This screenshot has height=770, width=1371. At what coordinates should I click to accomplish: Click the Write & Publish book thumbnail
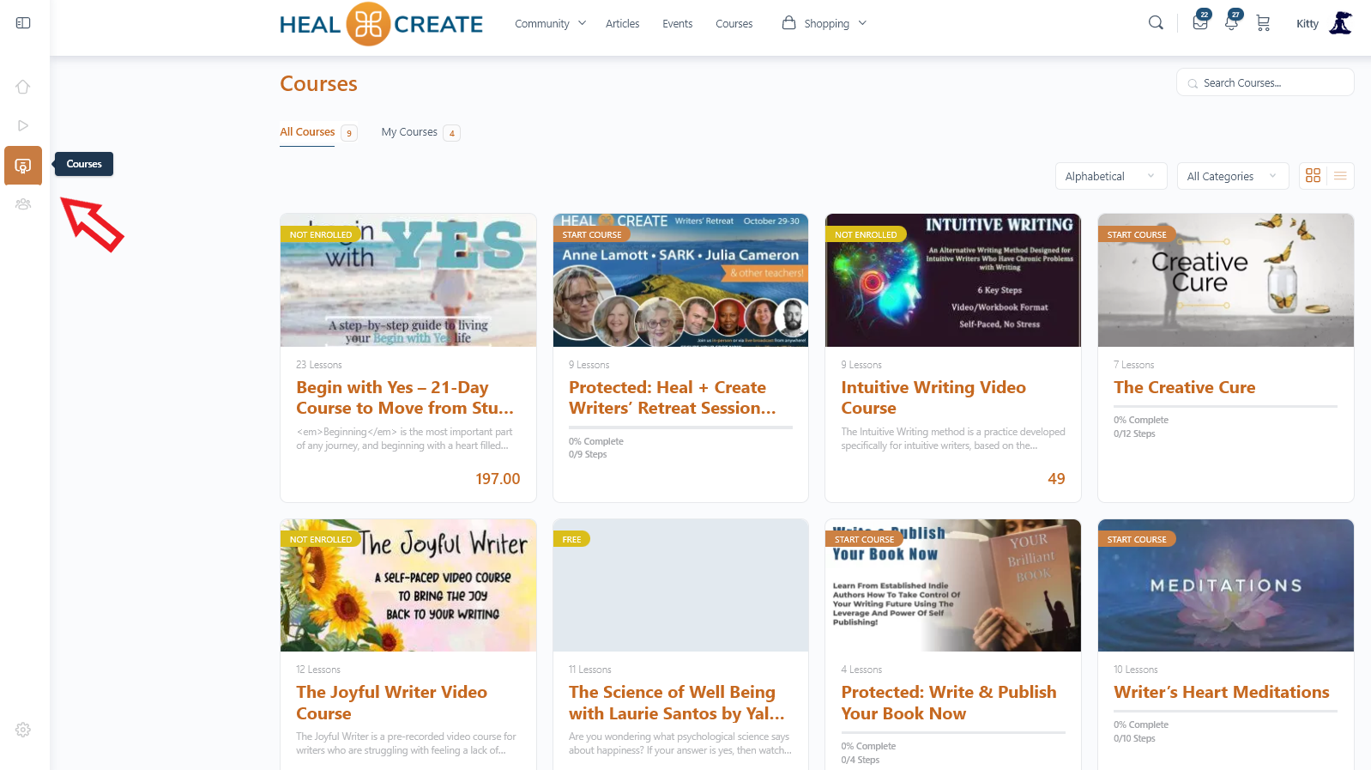click(953, 585)
